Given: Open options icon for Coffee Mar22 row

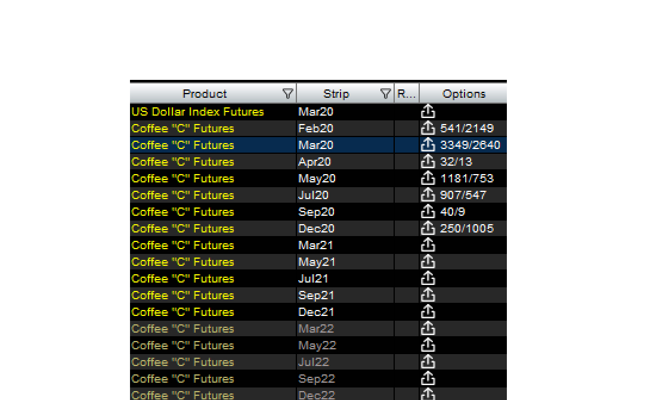Looking at the screenshot, I should click(428, 328).
